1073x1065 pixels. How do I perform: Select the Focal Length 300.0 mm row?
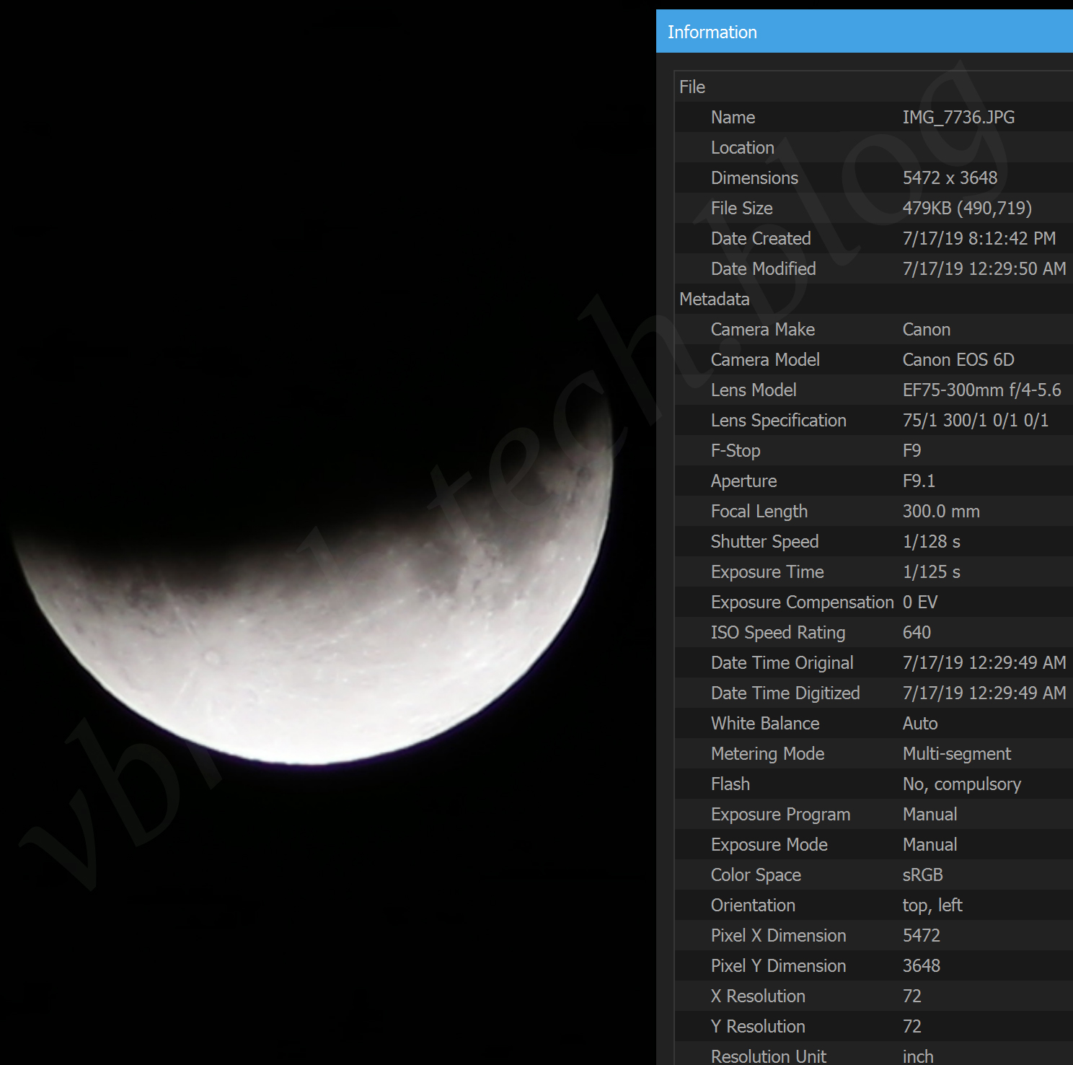click(x=873, y=512)
